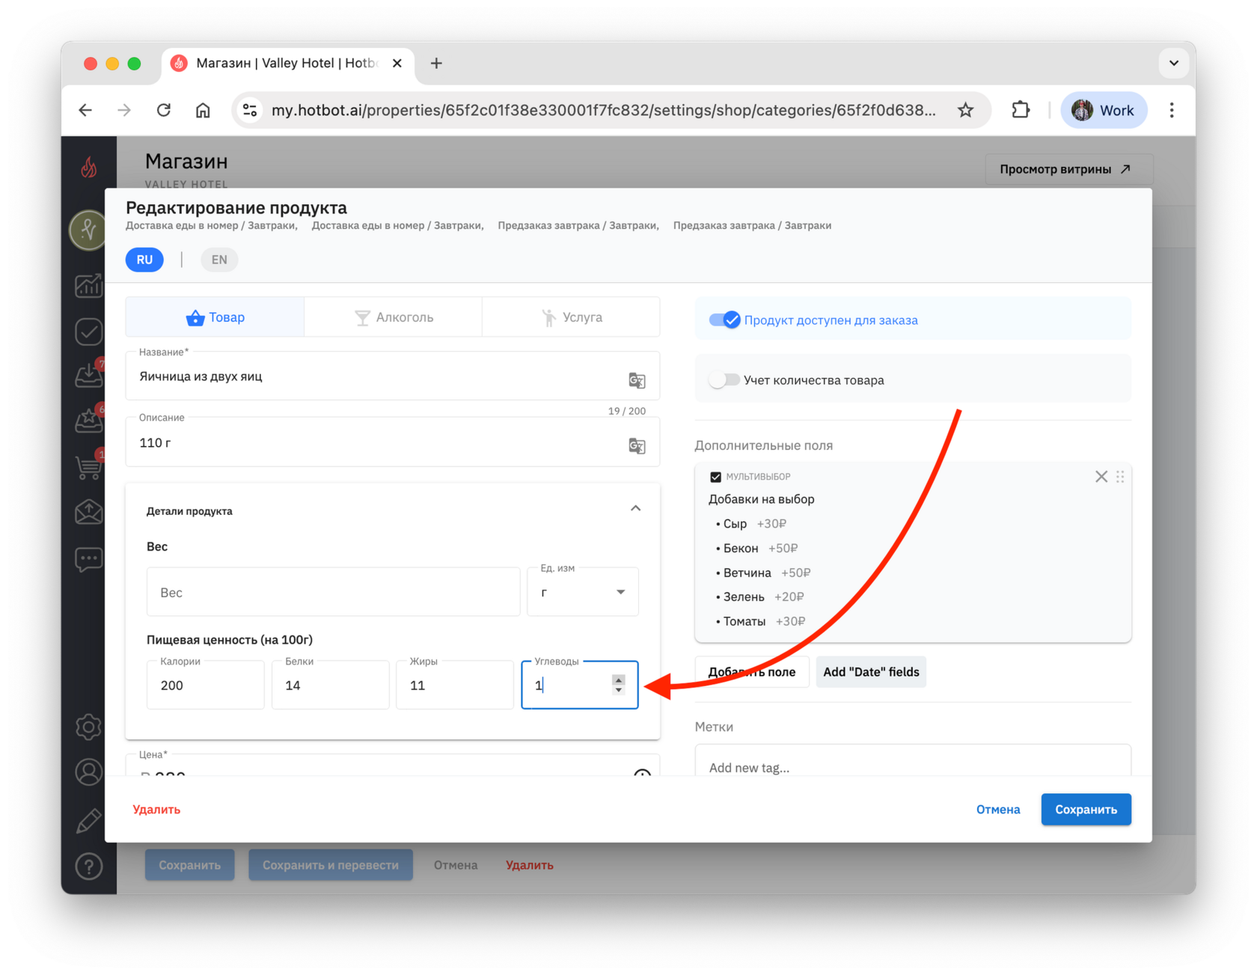Click the Калории input field
The width and height of the screenshot is (1257, 975).
(205, 685)
